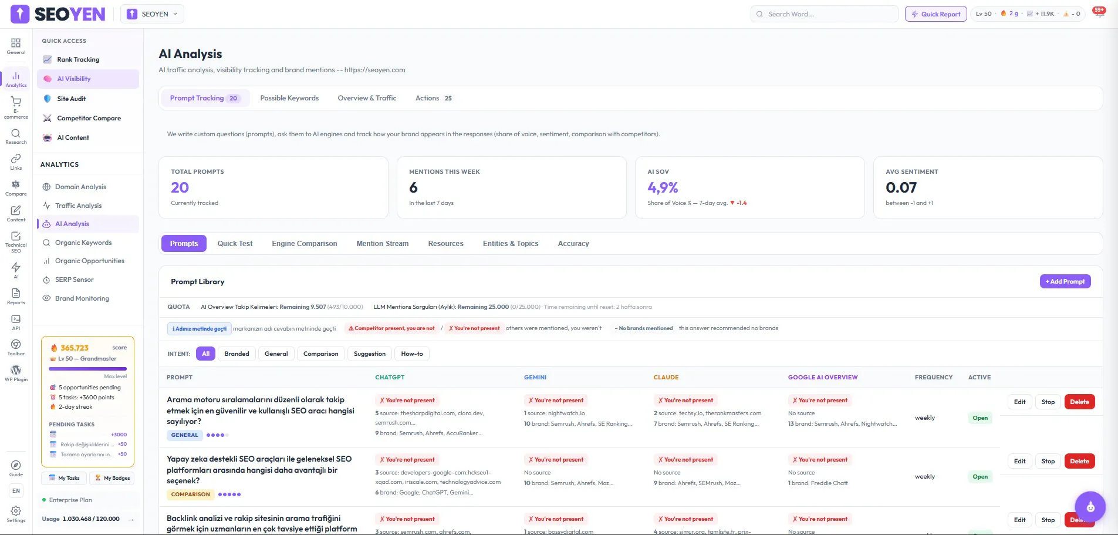
Task: Select the Technical SEO icon
Action: pyautogui.click(x=16, y=242)
